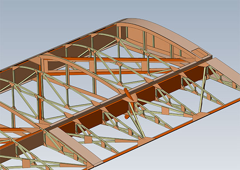Pick the square gusset at the bottom-left corner
The width and height of the screenshot is (240, 170).
(26, 163)
